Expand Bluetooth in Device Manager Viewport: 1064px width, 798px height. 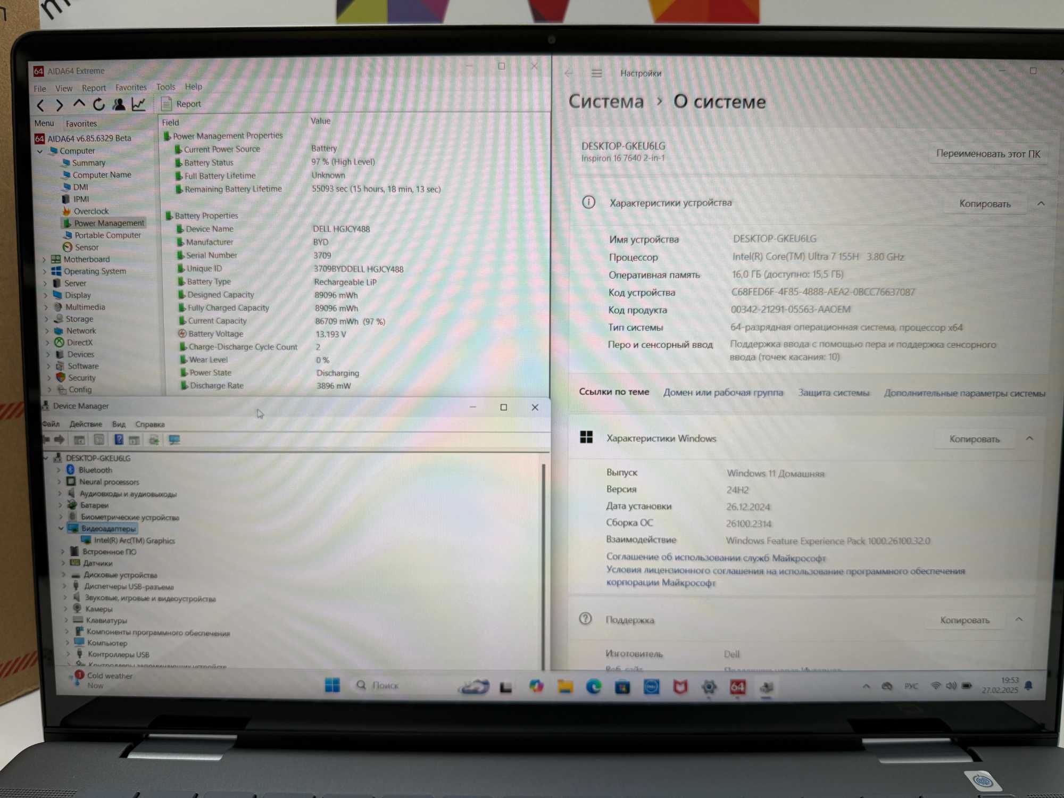pos(59,470)
